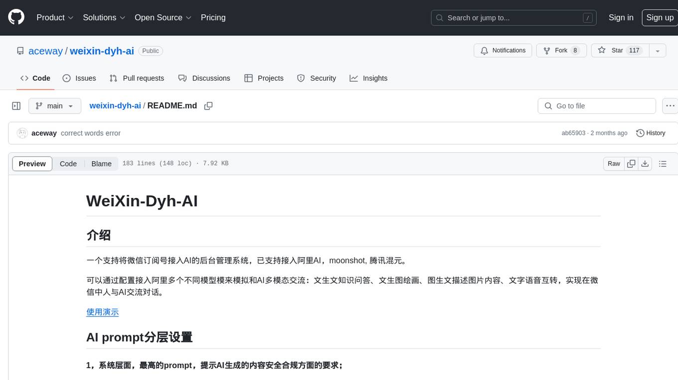This screenshot has height=380, width=678.
Task: Click the WeiXin-Dyh-AI heading
Action: tap(142, 201)
